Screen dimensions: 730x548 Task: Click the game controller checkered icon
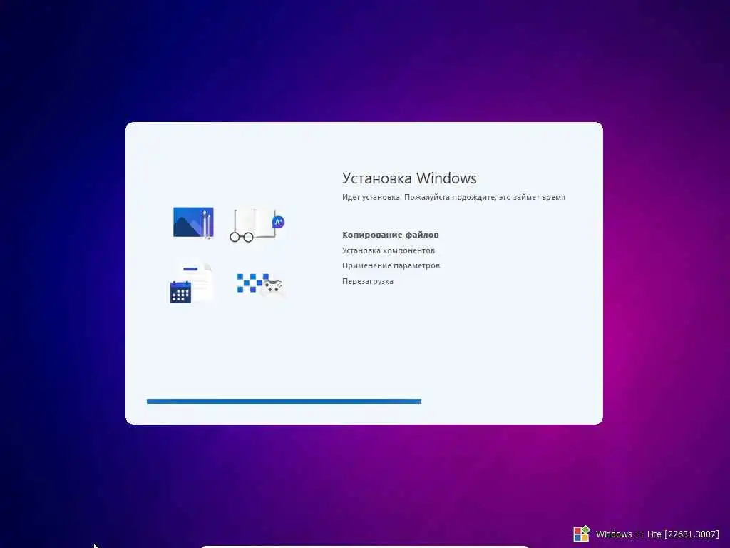[259, 284]
